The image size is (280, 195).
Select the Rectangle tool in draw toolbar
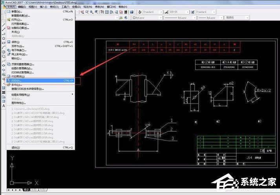tap(4, 43)
